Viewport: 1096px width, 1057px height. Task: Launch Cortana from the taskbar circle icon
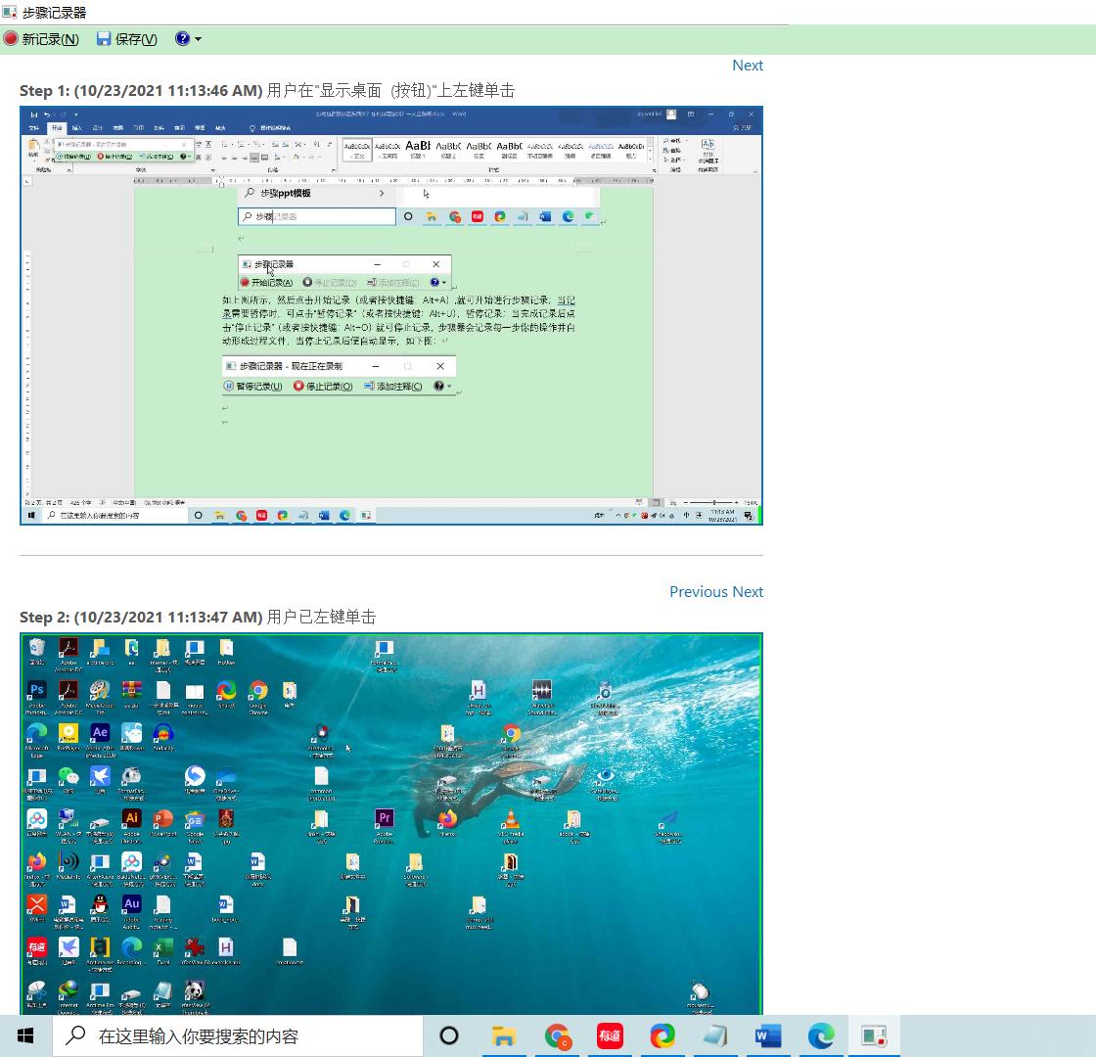click(x=449, y=1035)
